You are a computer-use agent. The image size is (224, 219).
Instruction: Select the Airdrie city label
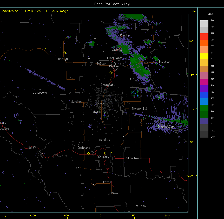[105, 140]
